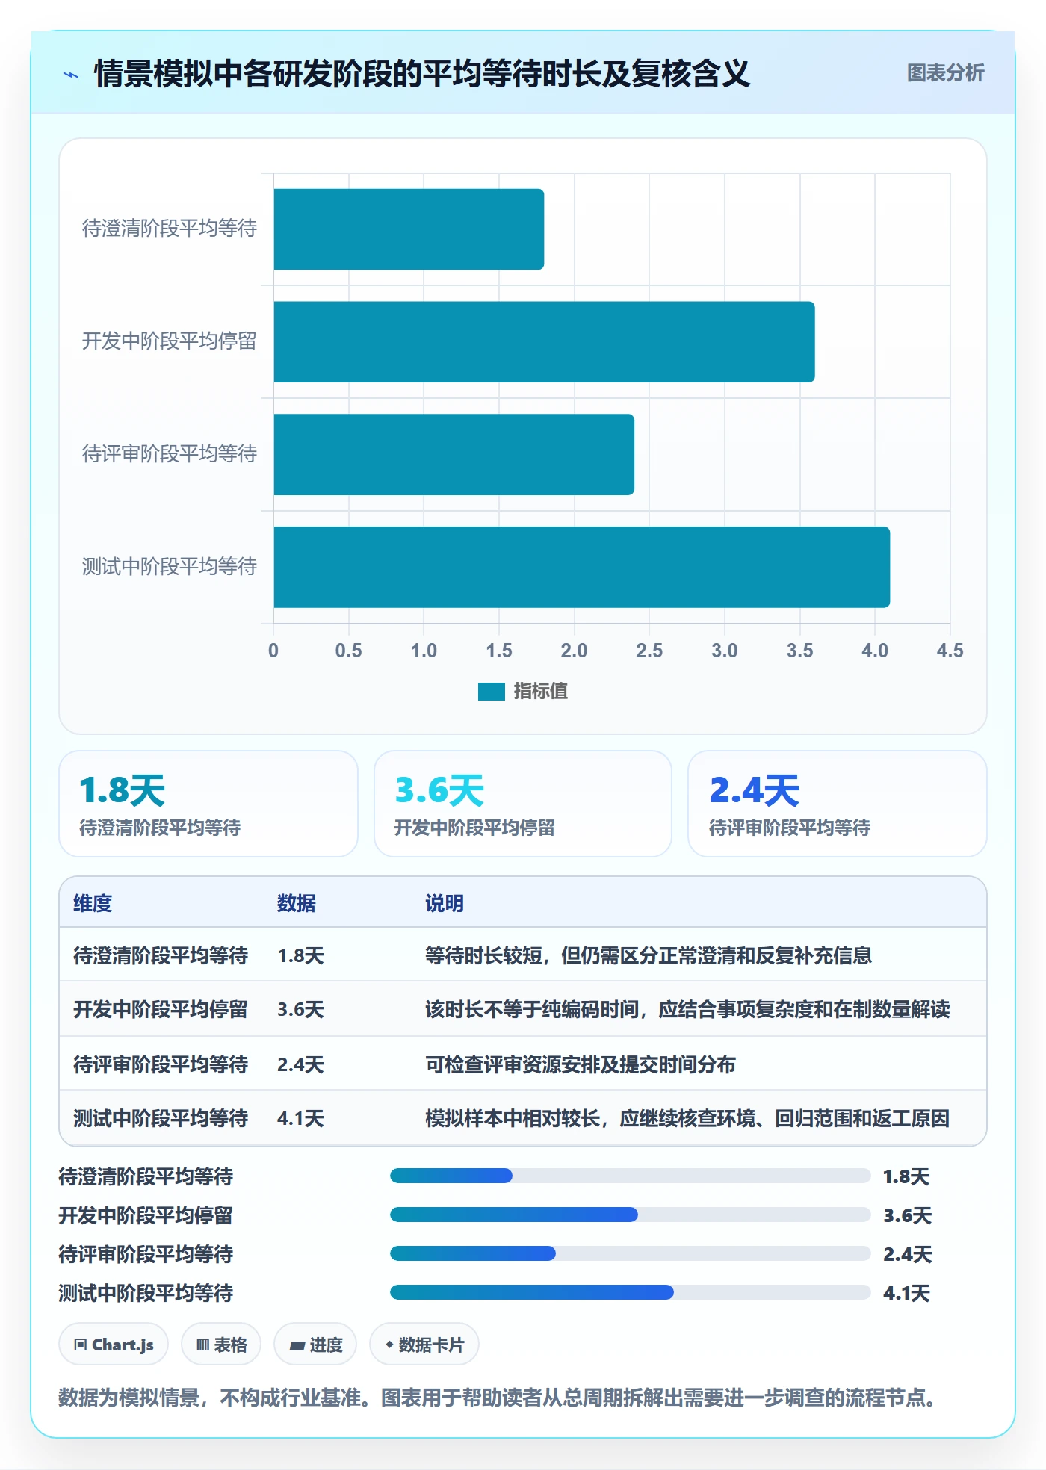
Task: Click the 开发中阶段平均停留 bar in chart
Action: 544,342
